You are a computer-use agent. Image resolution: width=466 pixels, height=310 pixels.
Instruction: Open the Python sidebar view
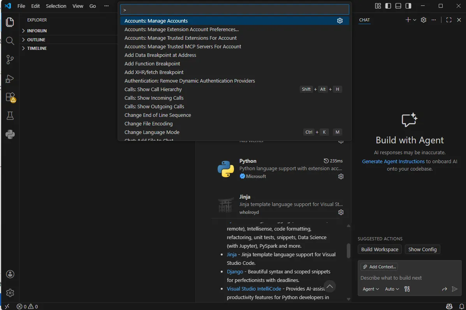point(10,134)
